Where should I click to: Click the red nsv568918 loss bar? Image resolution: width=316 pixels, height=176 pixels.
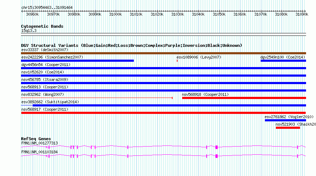click(x=244, y=98)
